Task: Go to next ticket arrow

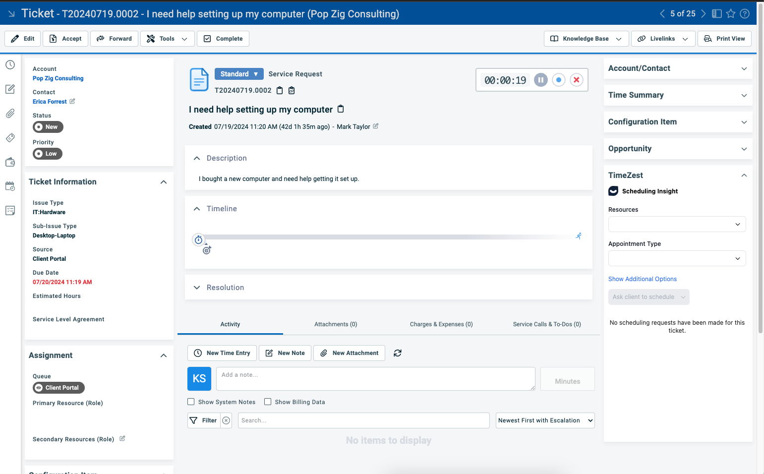Action: click(x=703, y=14)
